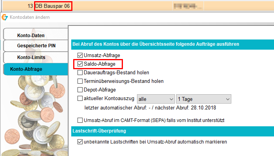The width and height of the screenshot is (274, 156).
Task: Enable Dauerauftrags-Bestand holen
Action: [80, 72]
